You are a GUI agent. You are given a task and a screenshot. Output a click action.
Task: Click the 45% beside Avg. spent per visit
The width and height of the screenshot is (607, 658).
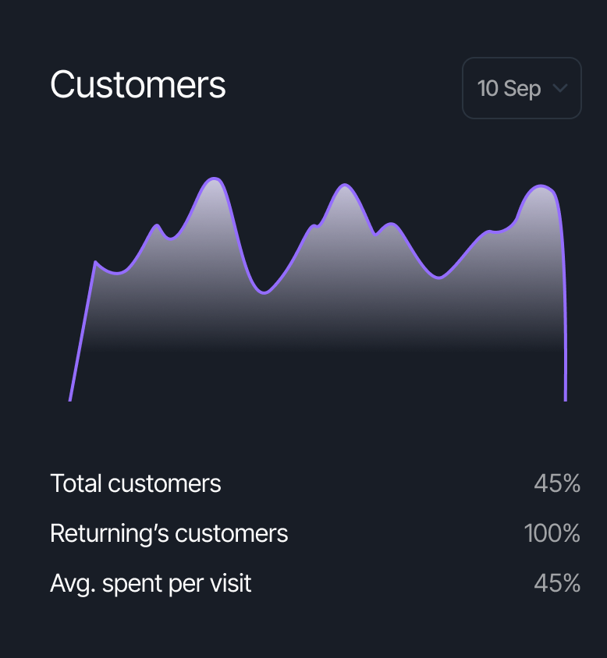557,583
